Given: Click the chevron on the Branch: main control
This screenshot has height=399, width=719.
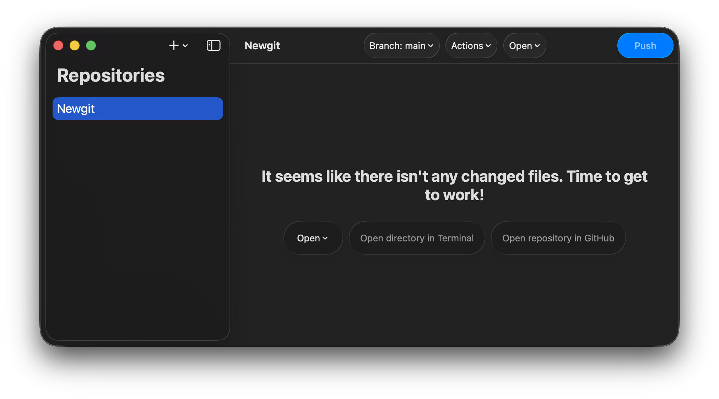Looking at the screenshot, I should pos(430,46).
